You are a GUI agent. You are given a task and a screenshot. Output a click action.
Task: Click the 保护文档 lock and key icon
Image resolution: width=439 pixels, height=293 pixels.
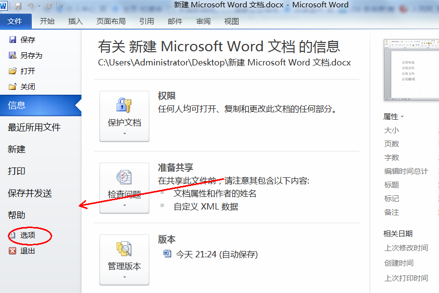pyautogui.click(x=124, y=105)
